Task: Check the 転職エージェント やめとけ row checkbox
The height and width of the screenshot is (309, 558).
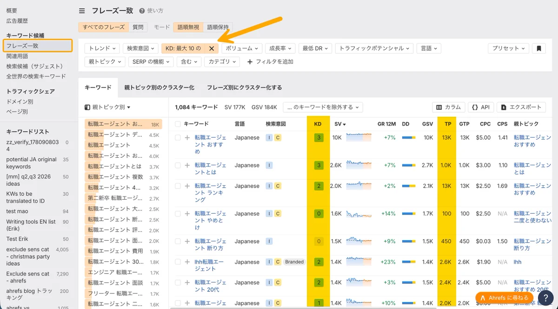Action: coord(178,214)
